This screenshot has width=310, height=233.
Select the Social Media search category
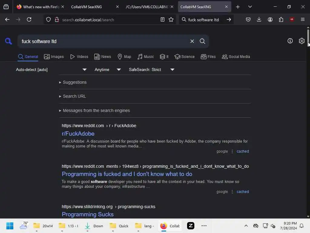(x=236, y=57)
